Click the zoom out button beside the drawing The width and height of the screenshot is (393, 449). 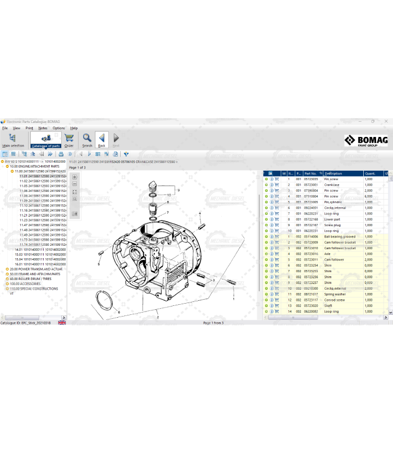click(x=75, y=185)
